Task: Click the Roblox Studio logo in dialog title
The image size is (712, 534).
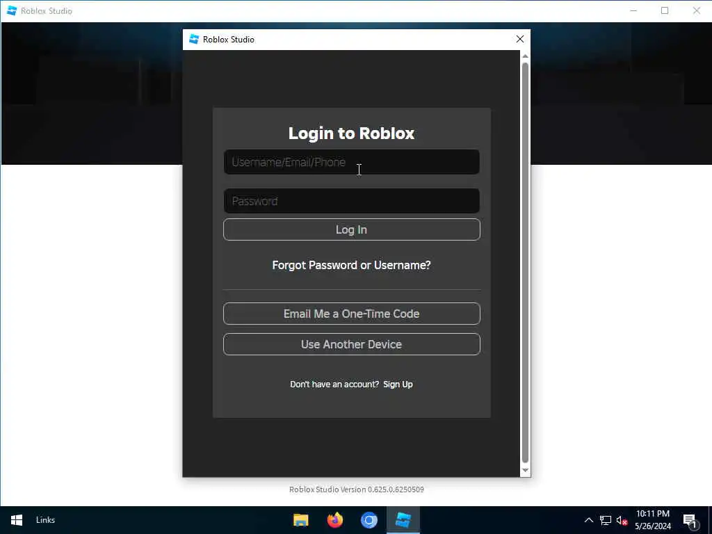Action: [x=194, y=40]
